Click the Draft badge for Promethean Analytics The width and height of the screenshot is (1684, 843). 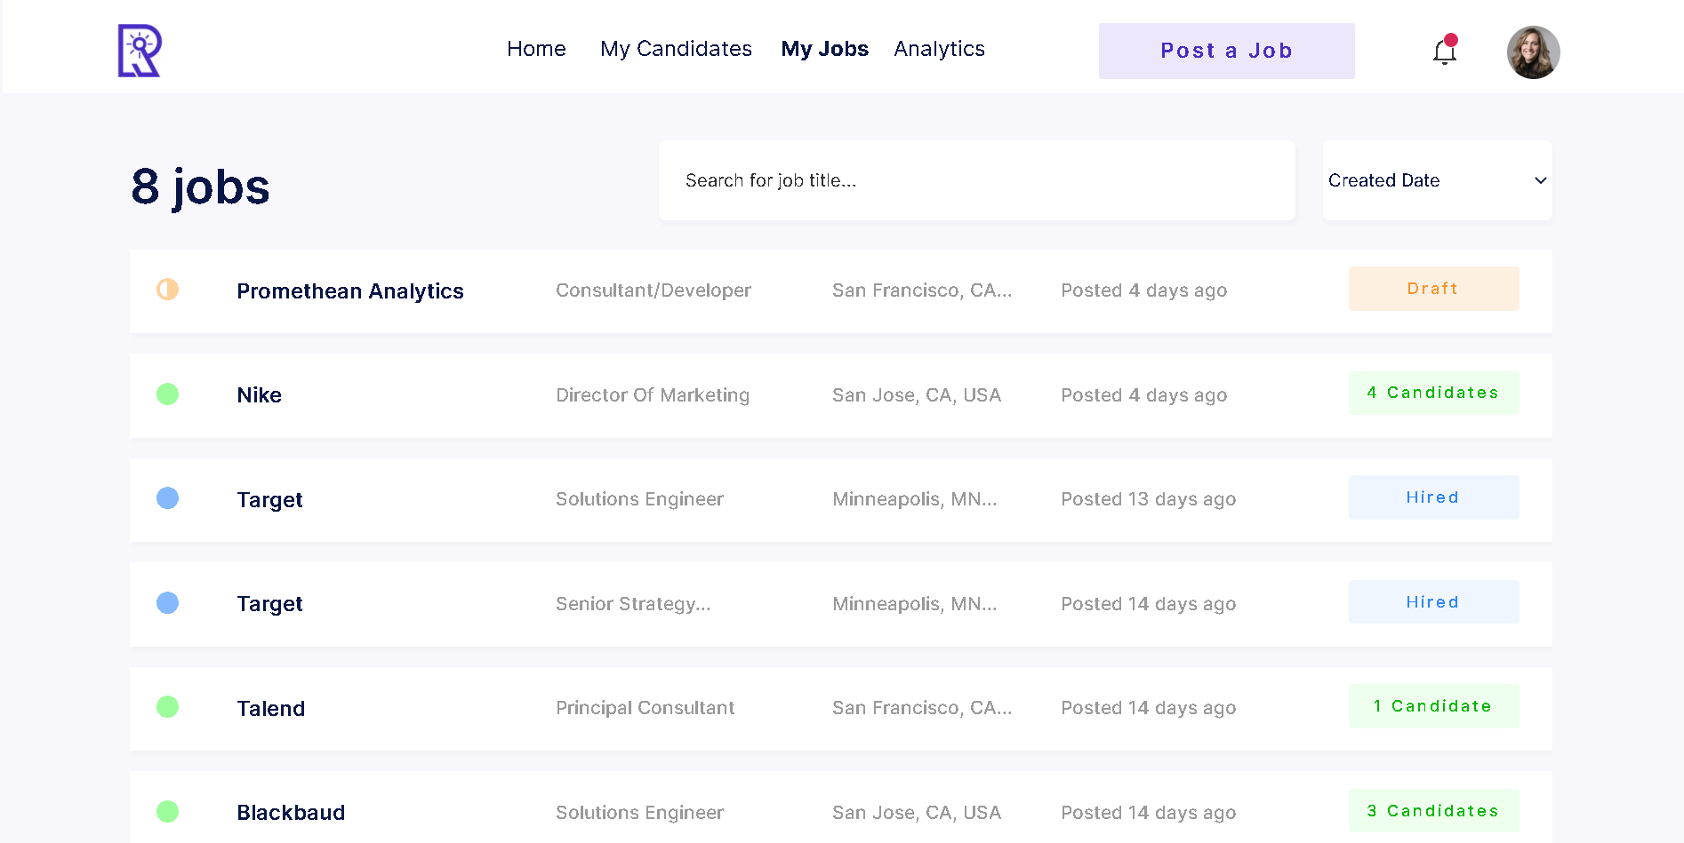[1433, 289]
